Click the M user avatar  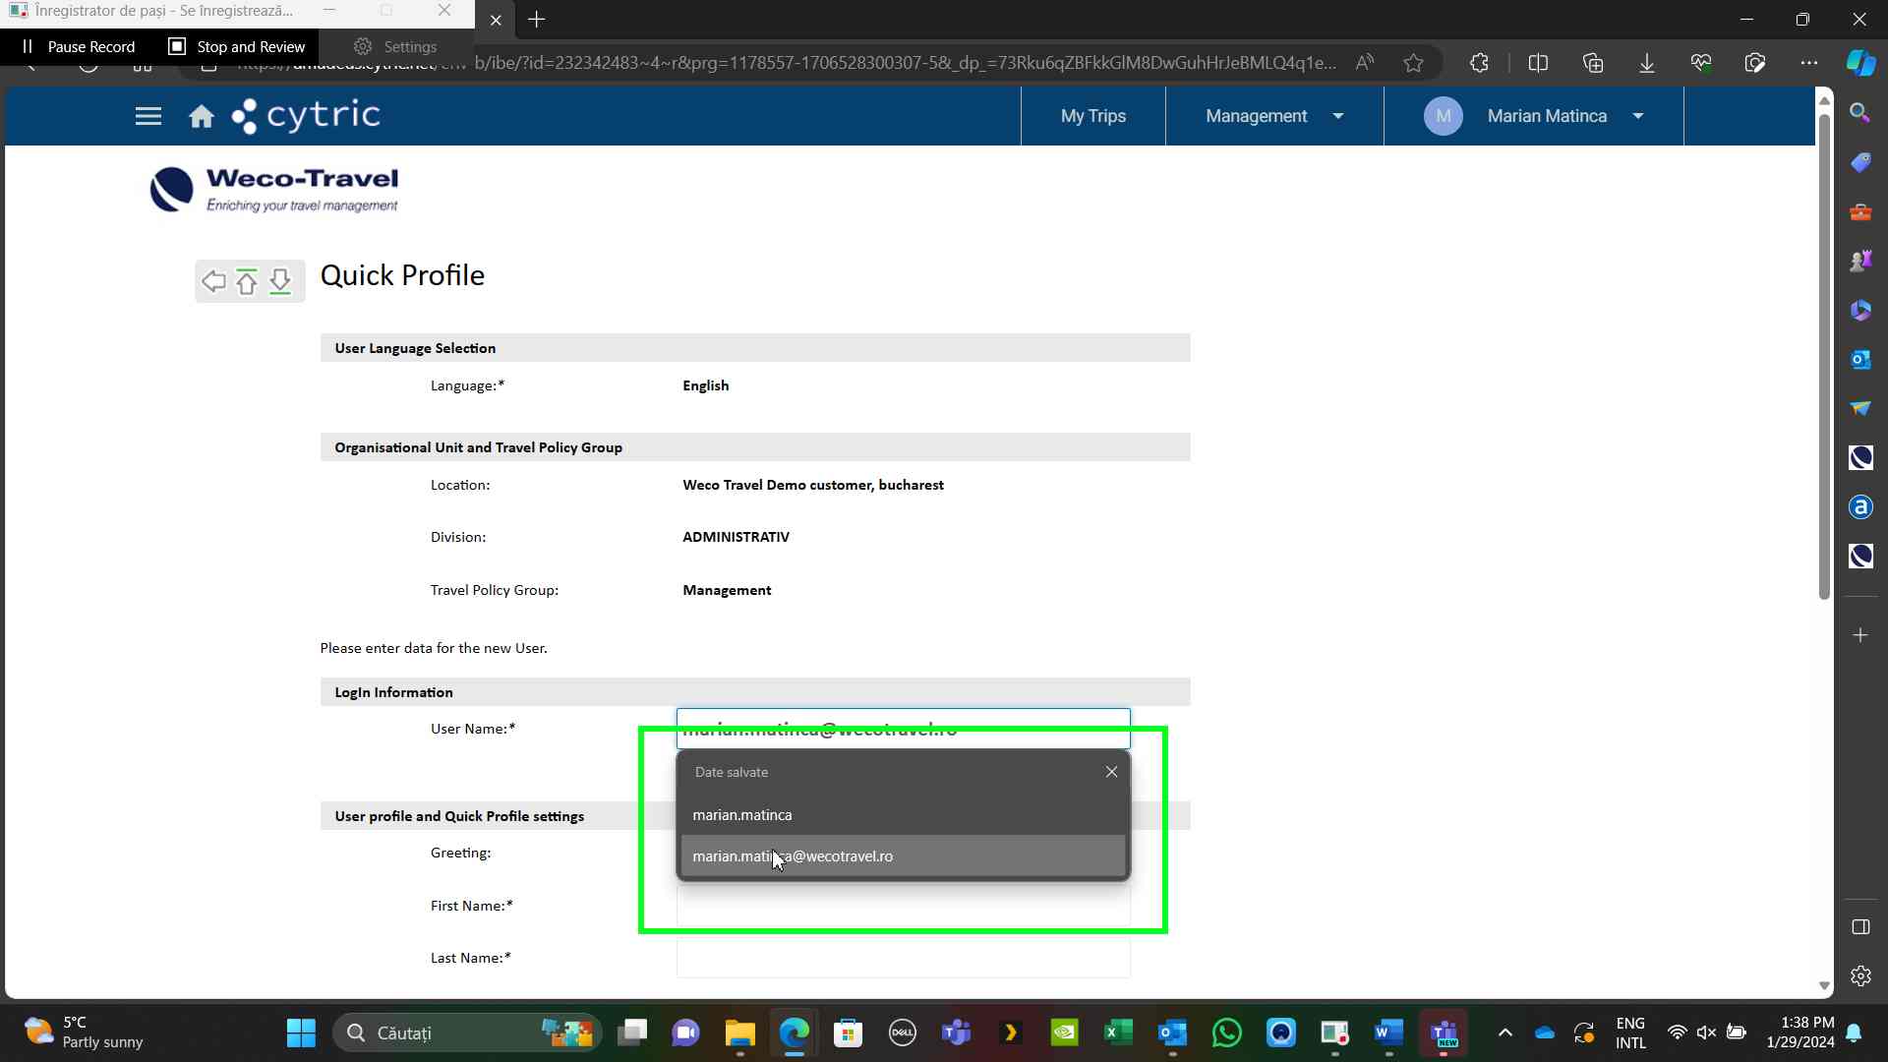[x=1443, y=116]
